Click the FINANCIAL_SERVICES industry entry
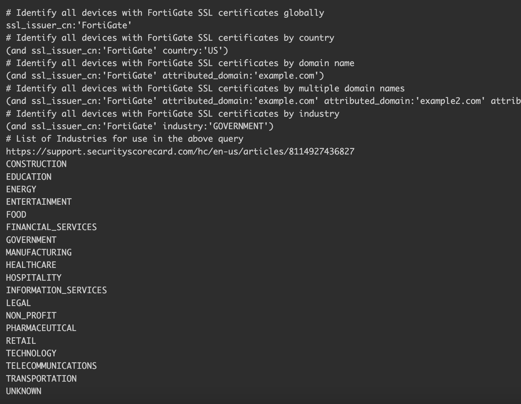 tap(51, 227)
